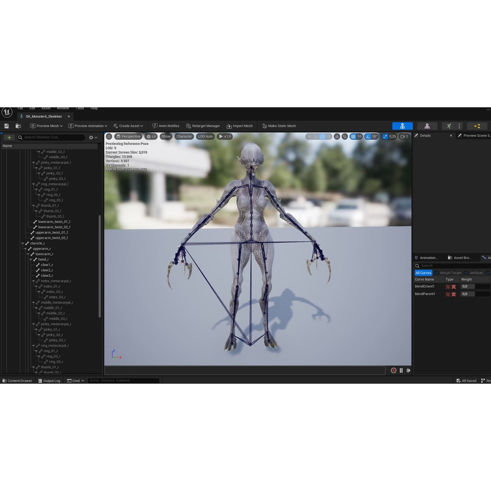Click Import Mesh button
The height and width of the screenshot is (491, 491).
tap(240, 126)
